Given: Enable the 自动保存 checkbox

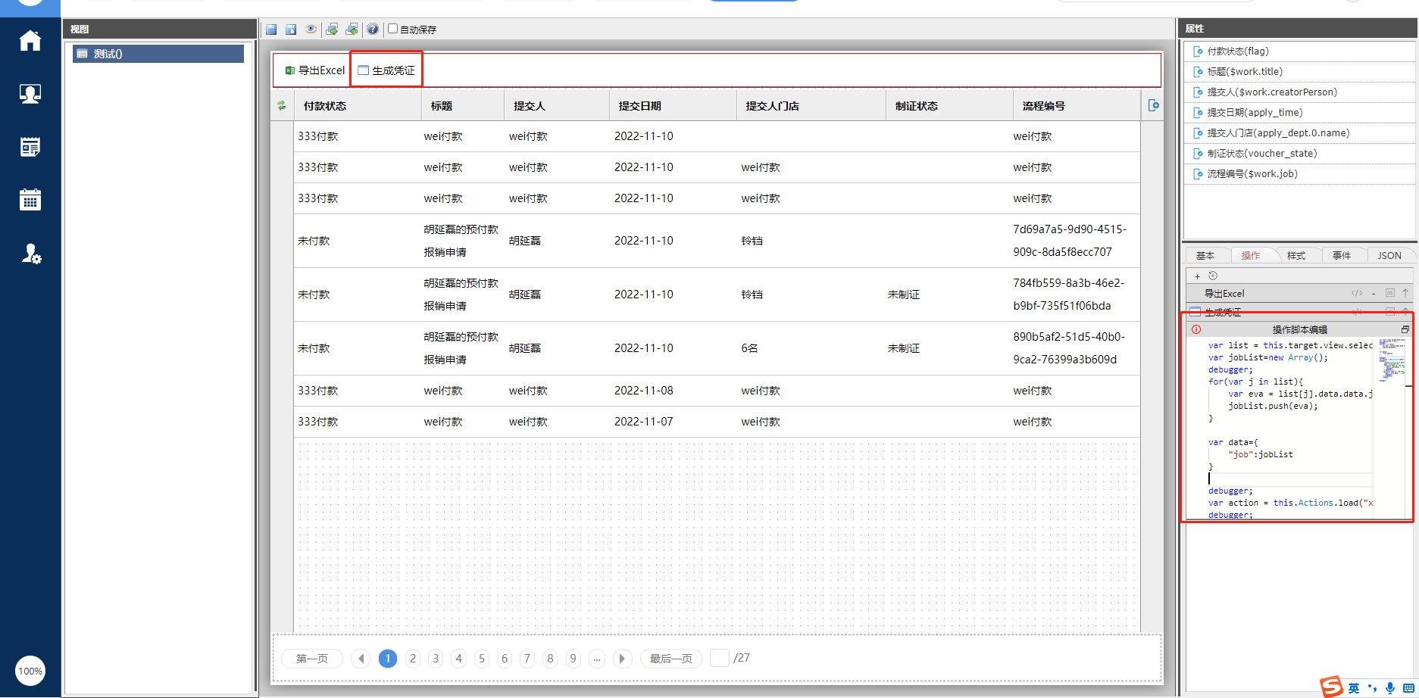Looking at the screenshot, I should [x=392, y=29].
